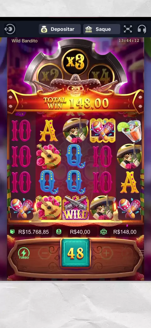Viewport: 151px width, 328px height.
Task: Click the gold-framed maracas symbol on top row
Action: pyautogui.click(x=103, y=130)
